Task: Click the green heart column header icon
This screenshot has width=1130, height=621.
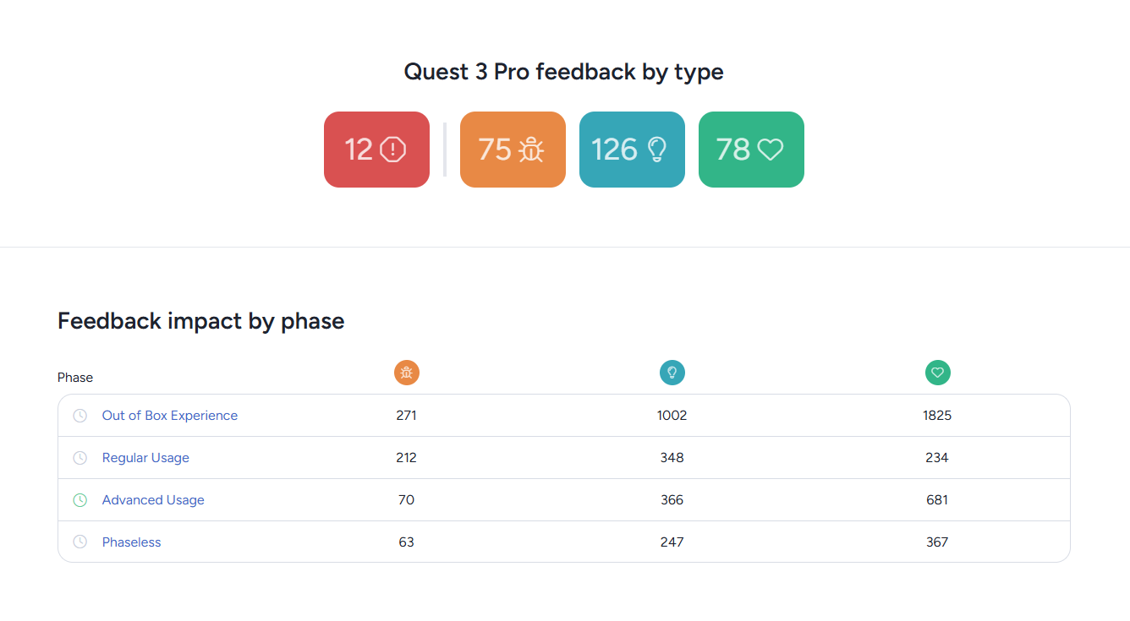Action: (938, 373)
